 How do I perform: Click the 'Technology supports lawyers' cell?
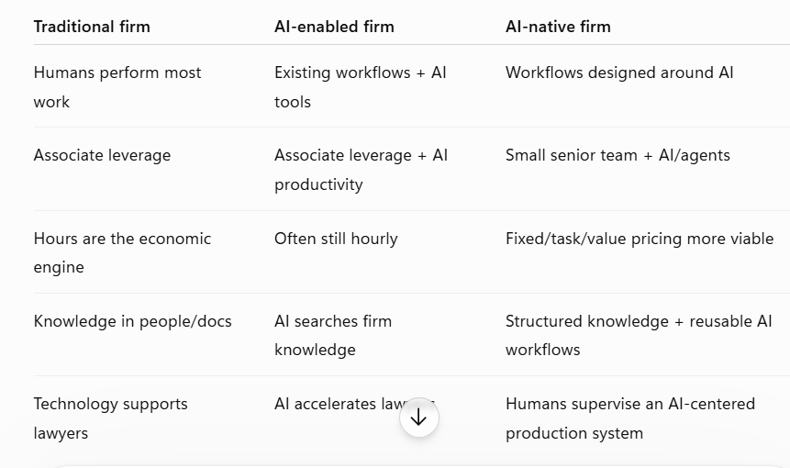coord(110,418)
